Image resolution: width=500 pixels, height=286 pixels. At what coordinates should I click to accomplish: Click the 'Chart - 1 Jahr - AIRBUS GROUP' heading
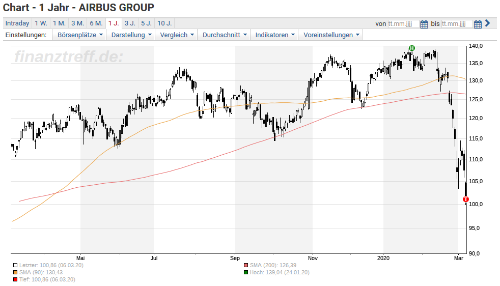coord(78,7)
